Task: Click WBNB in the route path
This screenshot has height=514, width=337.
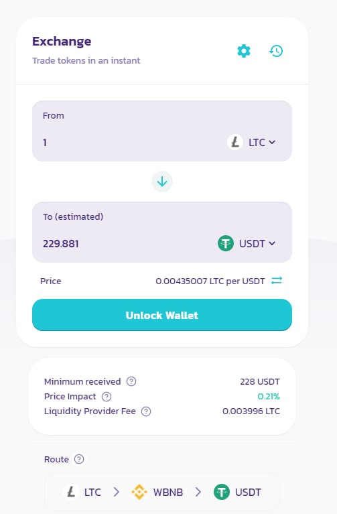Action: (x=168, y=492)
